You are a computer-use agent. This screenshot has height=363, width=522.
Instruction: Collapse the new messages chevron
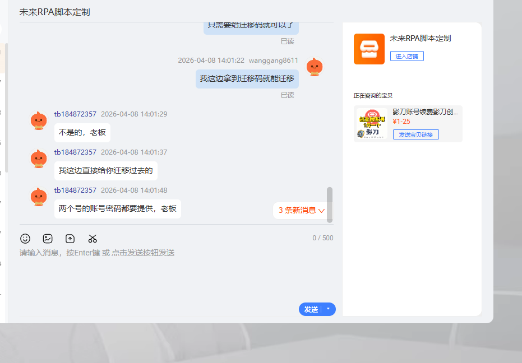point(321,211)
